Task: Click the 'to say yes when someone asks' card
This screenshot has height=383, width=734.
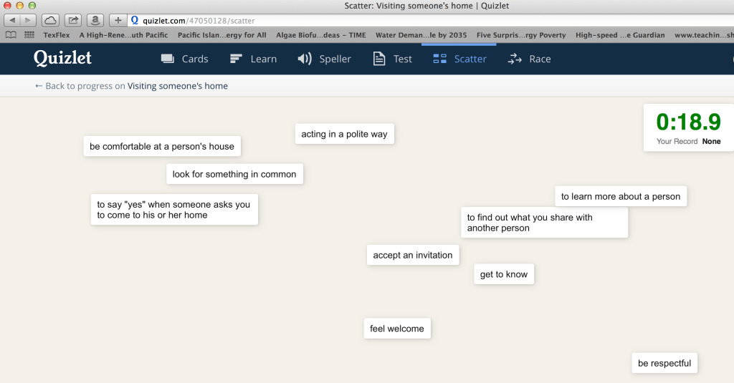Action: point(174,210)
